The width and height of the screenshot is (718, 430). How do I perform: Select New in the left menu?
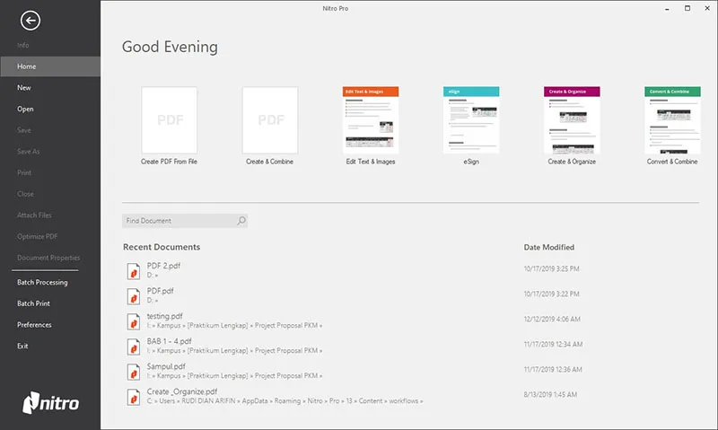[x=24, y=88]
